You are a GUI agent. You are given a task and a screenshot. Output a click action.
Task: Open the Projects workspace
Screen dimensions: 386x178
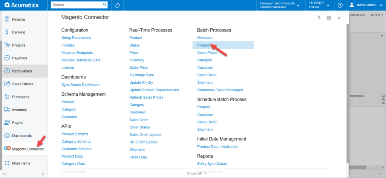25,45
